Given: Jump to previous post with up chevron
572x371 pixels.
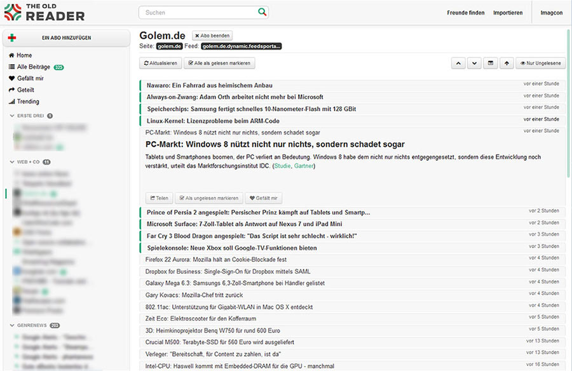Looking at the screenshot, I should (458, 63).
